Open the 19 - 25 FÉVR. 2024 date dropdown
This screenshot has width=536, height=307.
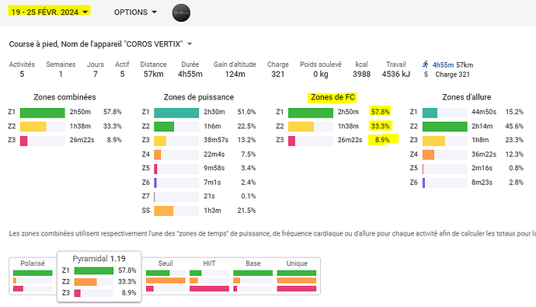pyautogui.click(x=50, y=12)
